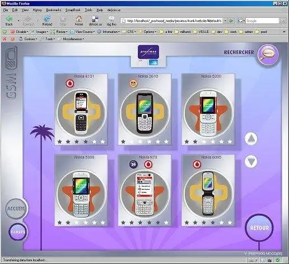Click the star rating under Nokia N73
The width and height of the screenshot is (289, 264).
(x=144, y=223)
